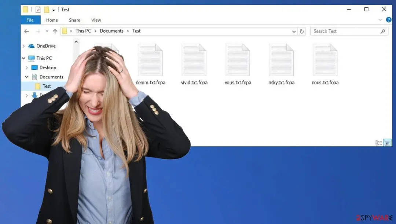Switch to Large icons view layout

[388, 143]
